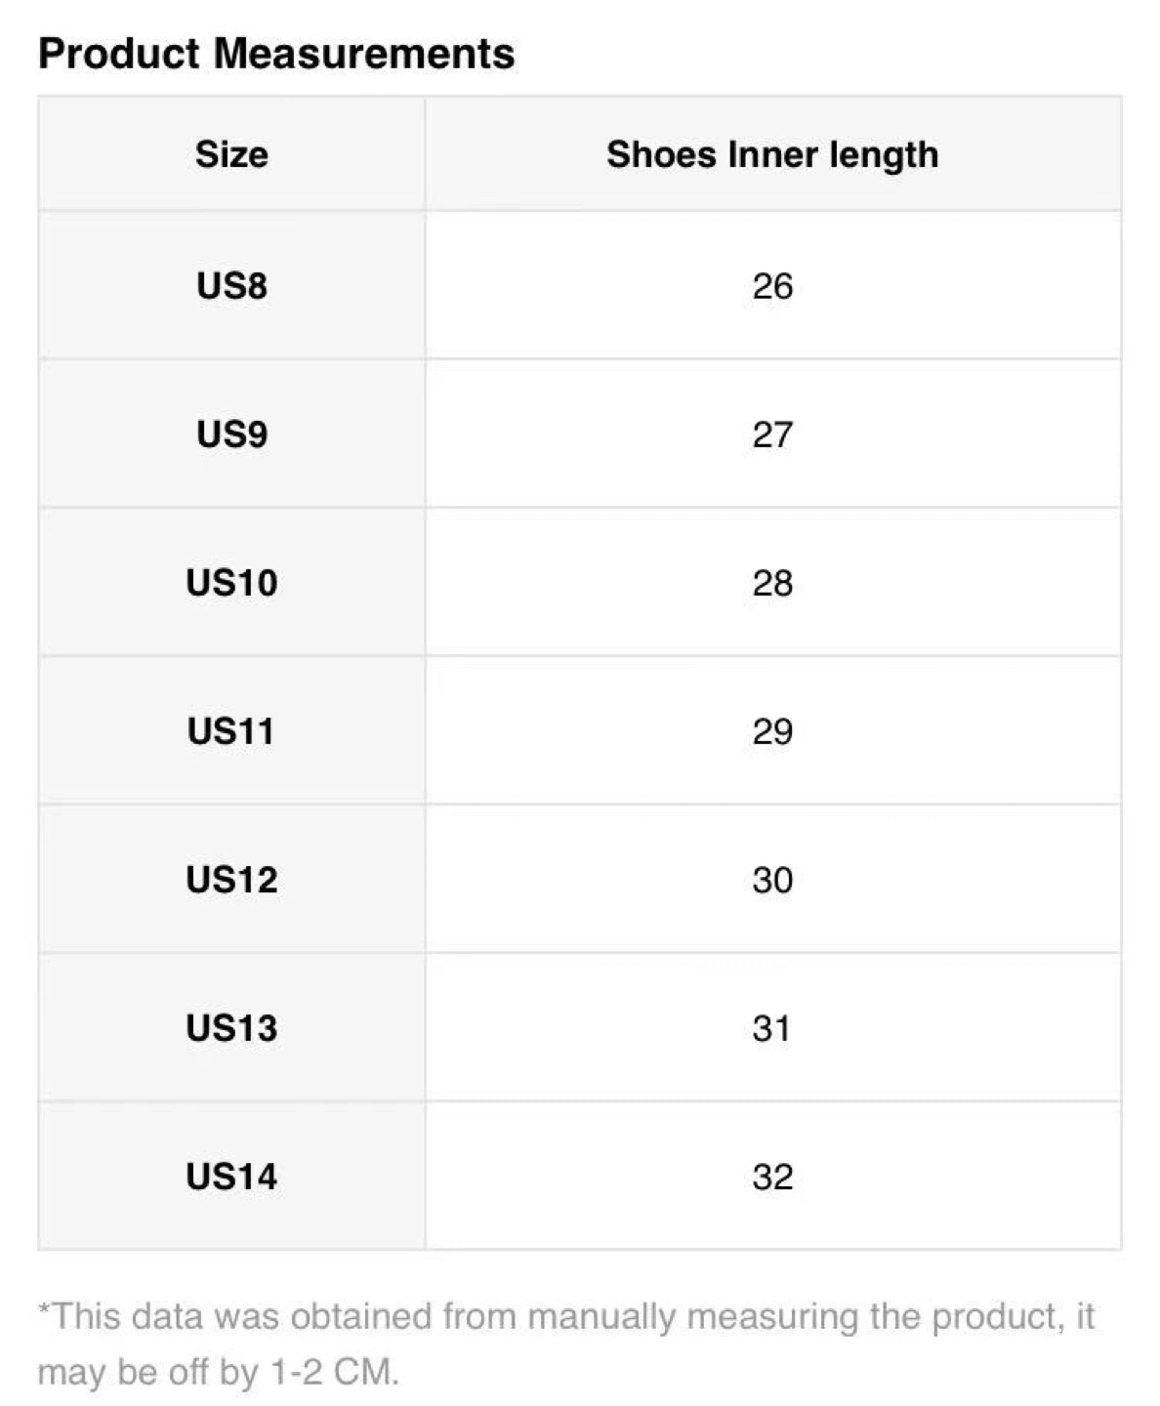Pick the US13 size cell
This screenshot has width=1160, height=1406.
(231, 1028)
